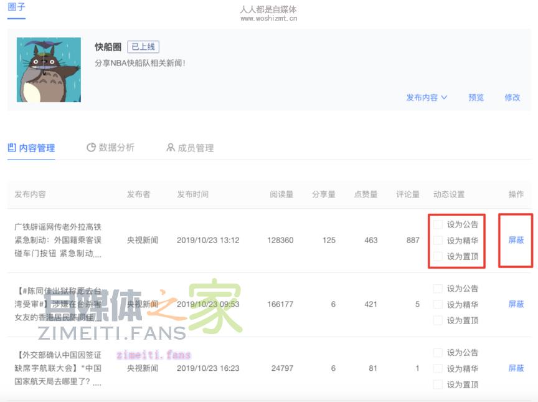Screen dimensions: 538x402
Task: Click the 已上线 status badge
Action: [x=143, y=47]
